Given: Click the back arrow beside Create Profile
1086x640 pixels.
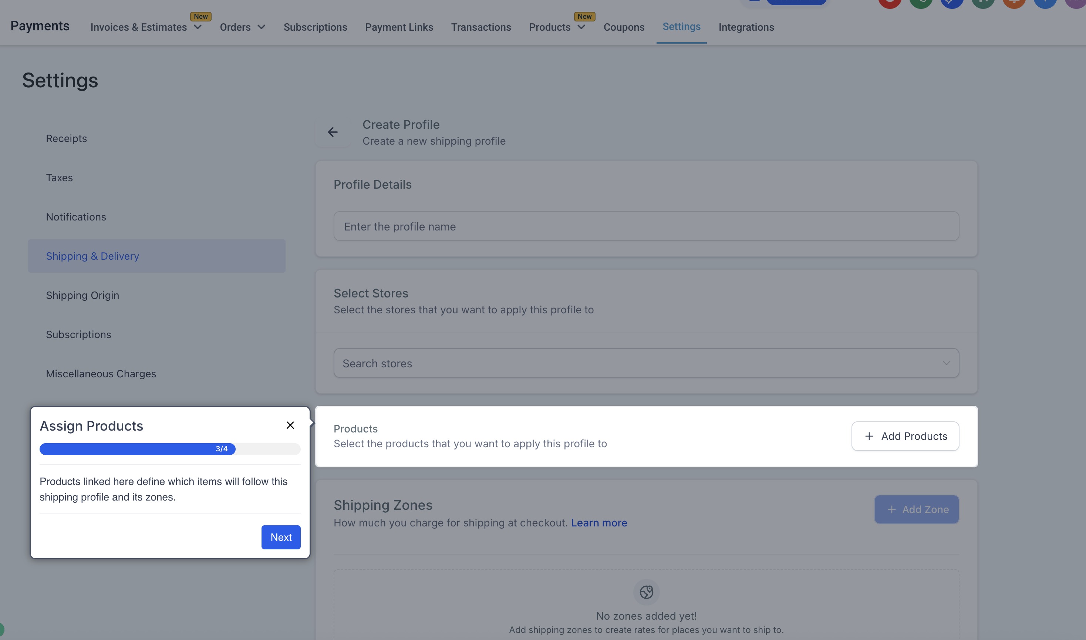Looking at the screenshot, I should (x=333, y=132).
